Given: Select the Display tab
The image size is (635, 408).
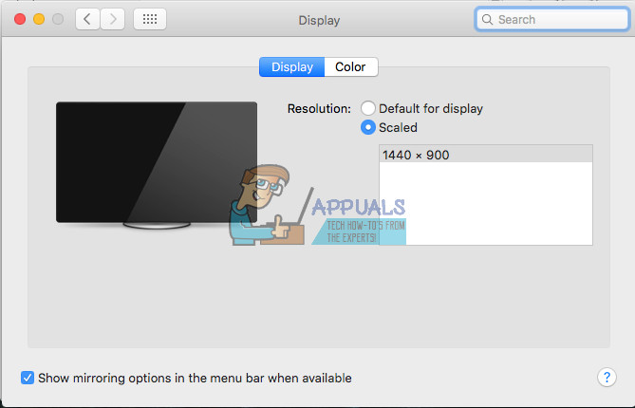Looking at the screenshot, I should pyautogui.click(x=292, y=66).
